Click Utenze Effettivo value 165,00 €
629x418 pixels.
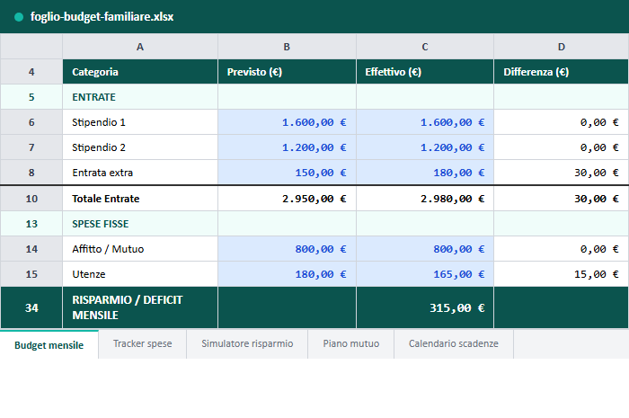click(x=425, y=274)
